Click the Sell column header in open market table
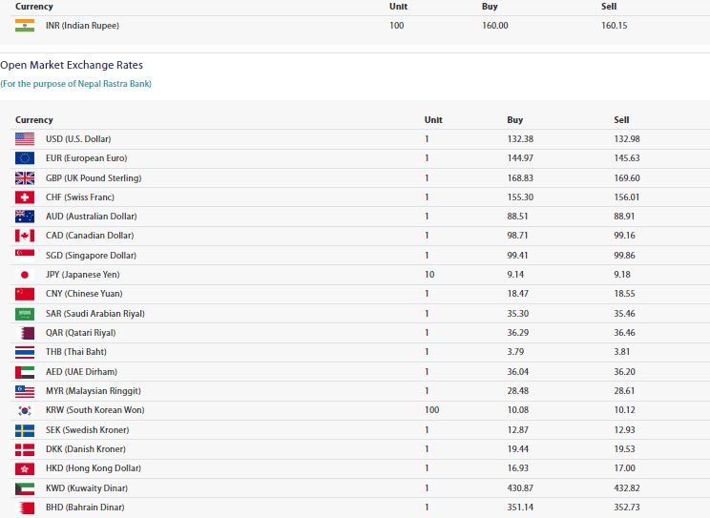710x518 pixels. 621,120
